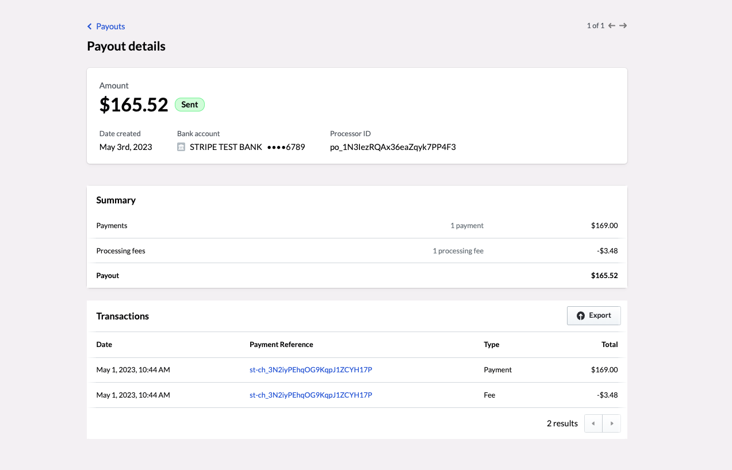Image resolution: width=732 pixels, height=470 pixels.
Task: Click the Total column header
Action: (610, 344)
